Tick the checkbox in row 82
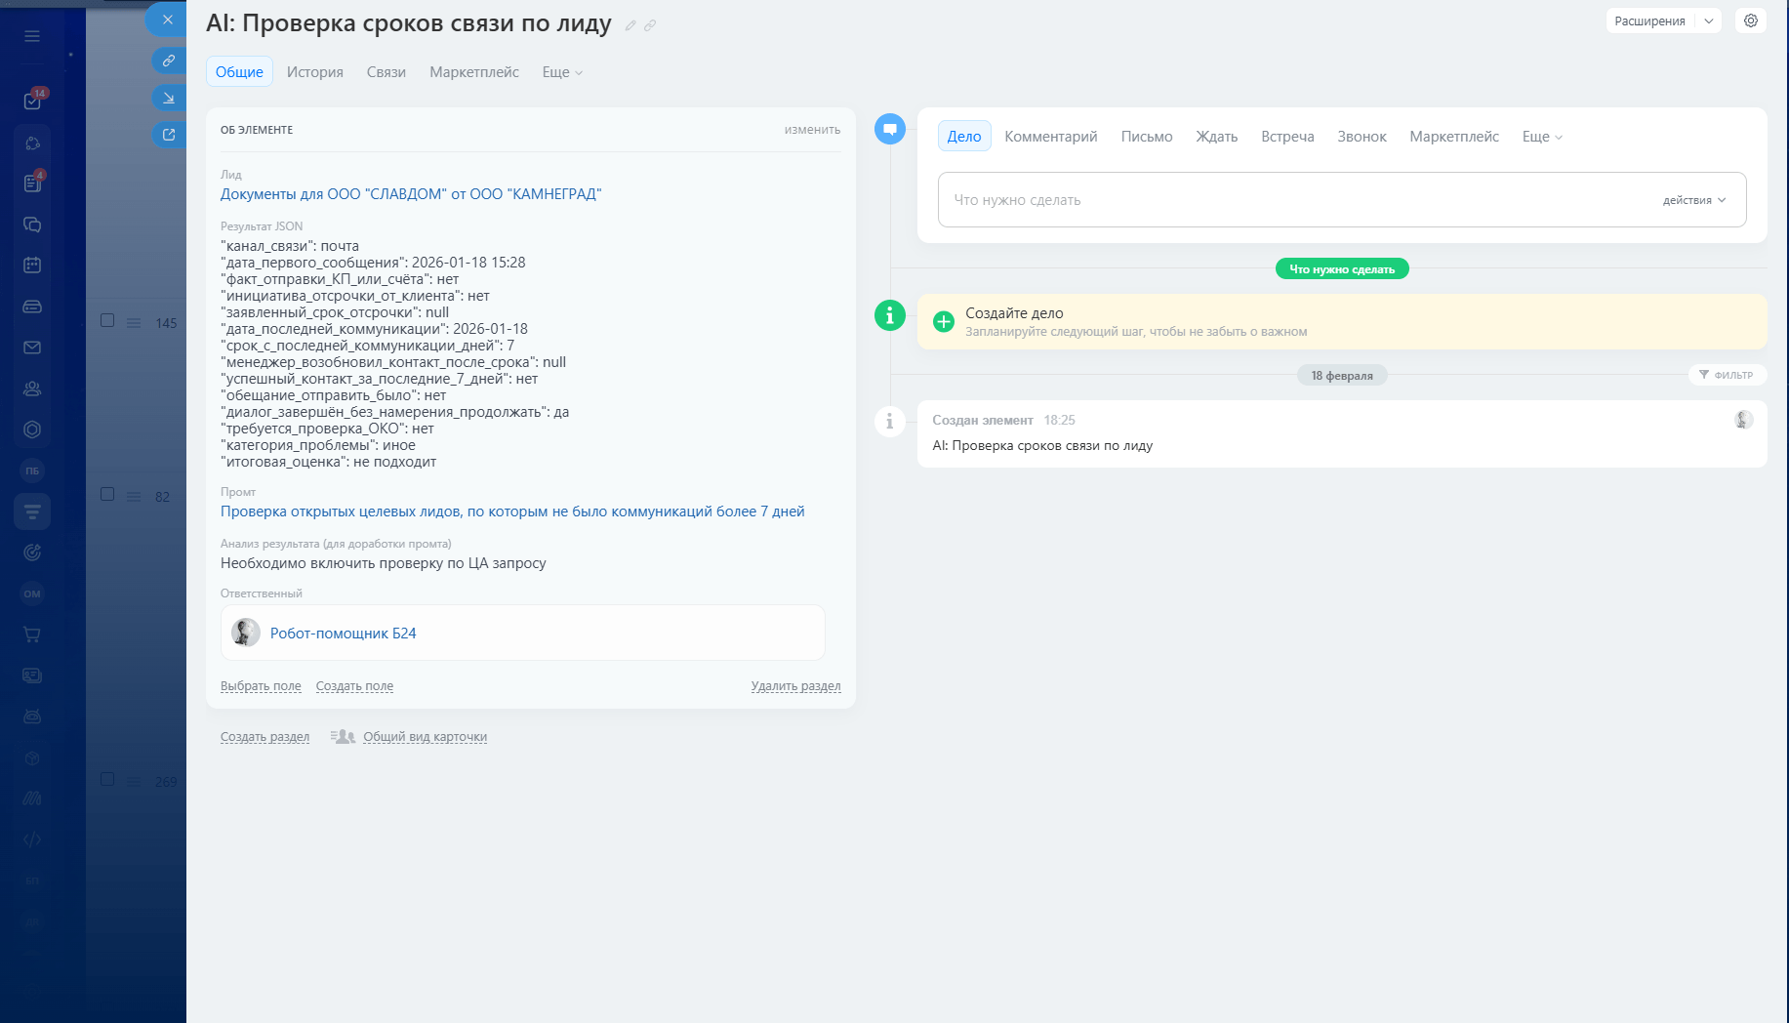The width and height of the screenshot is (1789, 1023). pyautogui.click(x=107, y=494)
